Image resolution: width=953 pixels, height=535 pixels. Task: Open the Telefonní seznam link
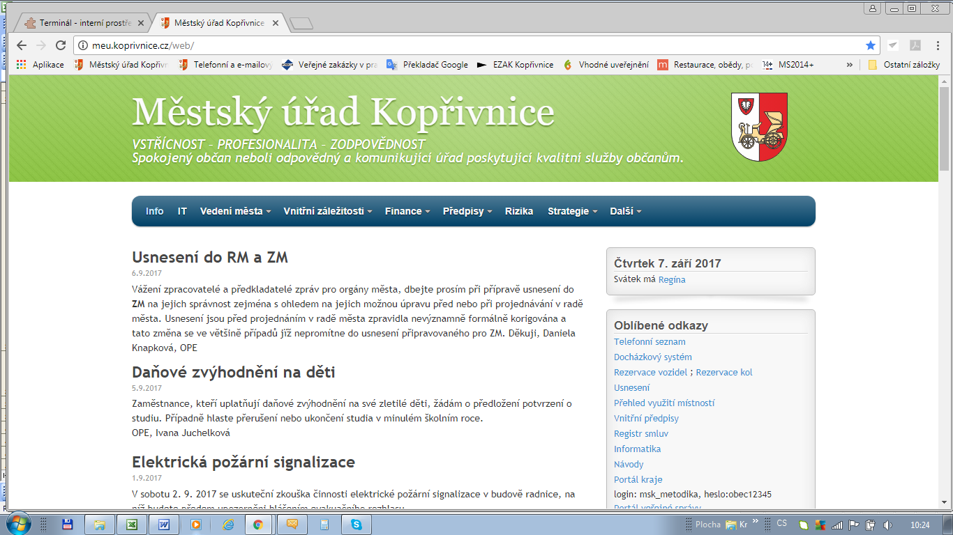click(x=650, y=342)
